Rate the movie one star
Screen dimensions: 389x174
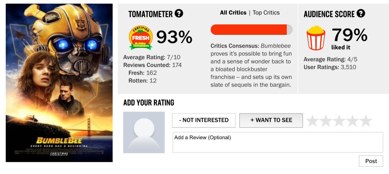312,121
